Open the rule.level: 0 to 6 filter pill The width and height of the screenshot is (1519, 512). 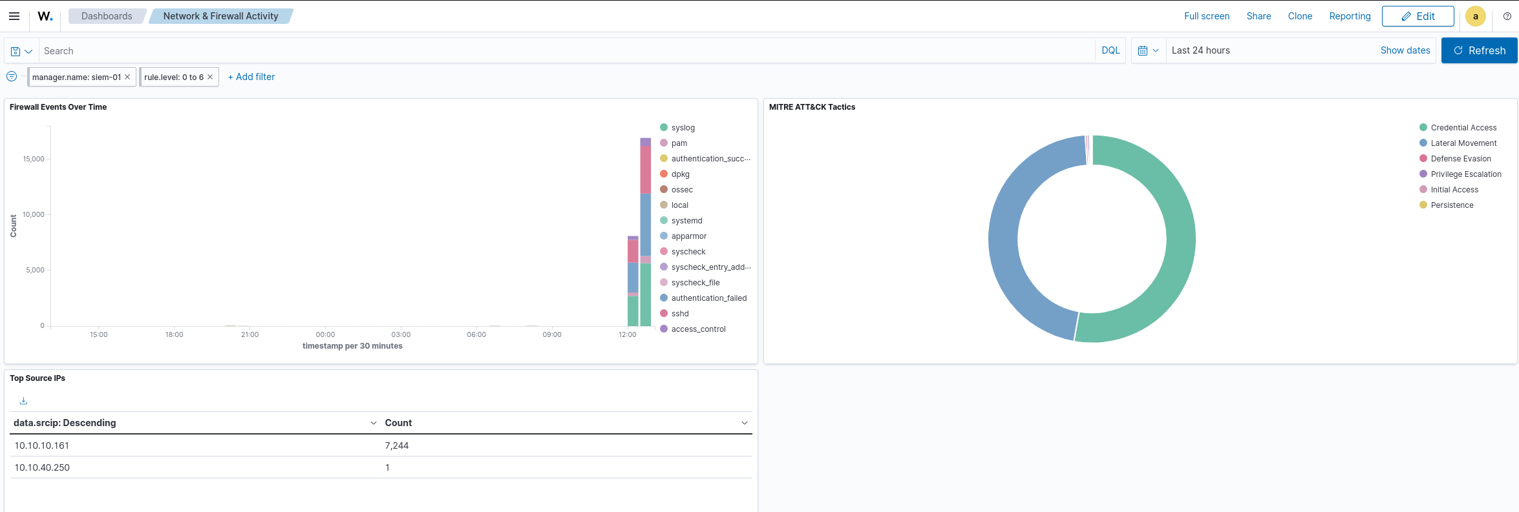pos(174,77)
